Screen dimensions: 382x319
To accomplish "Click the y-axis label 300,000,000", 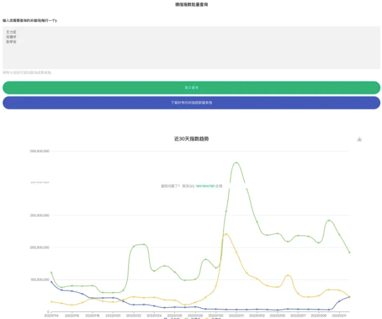I will pyautogui.click(x=39, y=215).
